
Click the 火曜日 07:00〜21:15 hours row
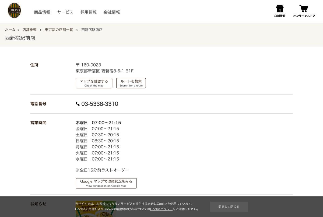[x=97, y=153]
